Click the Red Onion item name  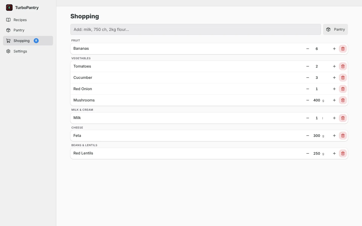[x=83, y=89]
